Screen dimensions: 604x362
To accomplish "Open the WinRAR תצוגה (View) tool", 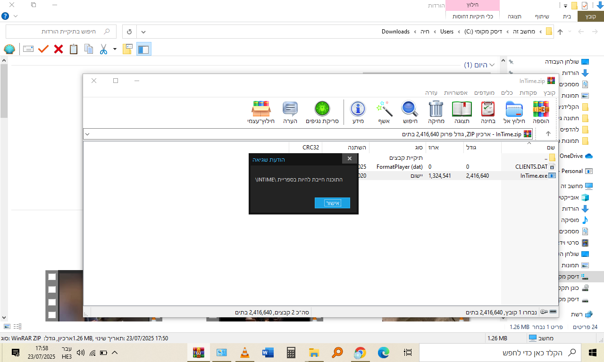I will (x=462, y=113).
